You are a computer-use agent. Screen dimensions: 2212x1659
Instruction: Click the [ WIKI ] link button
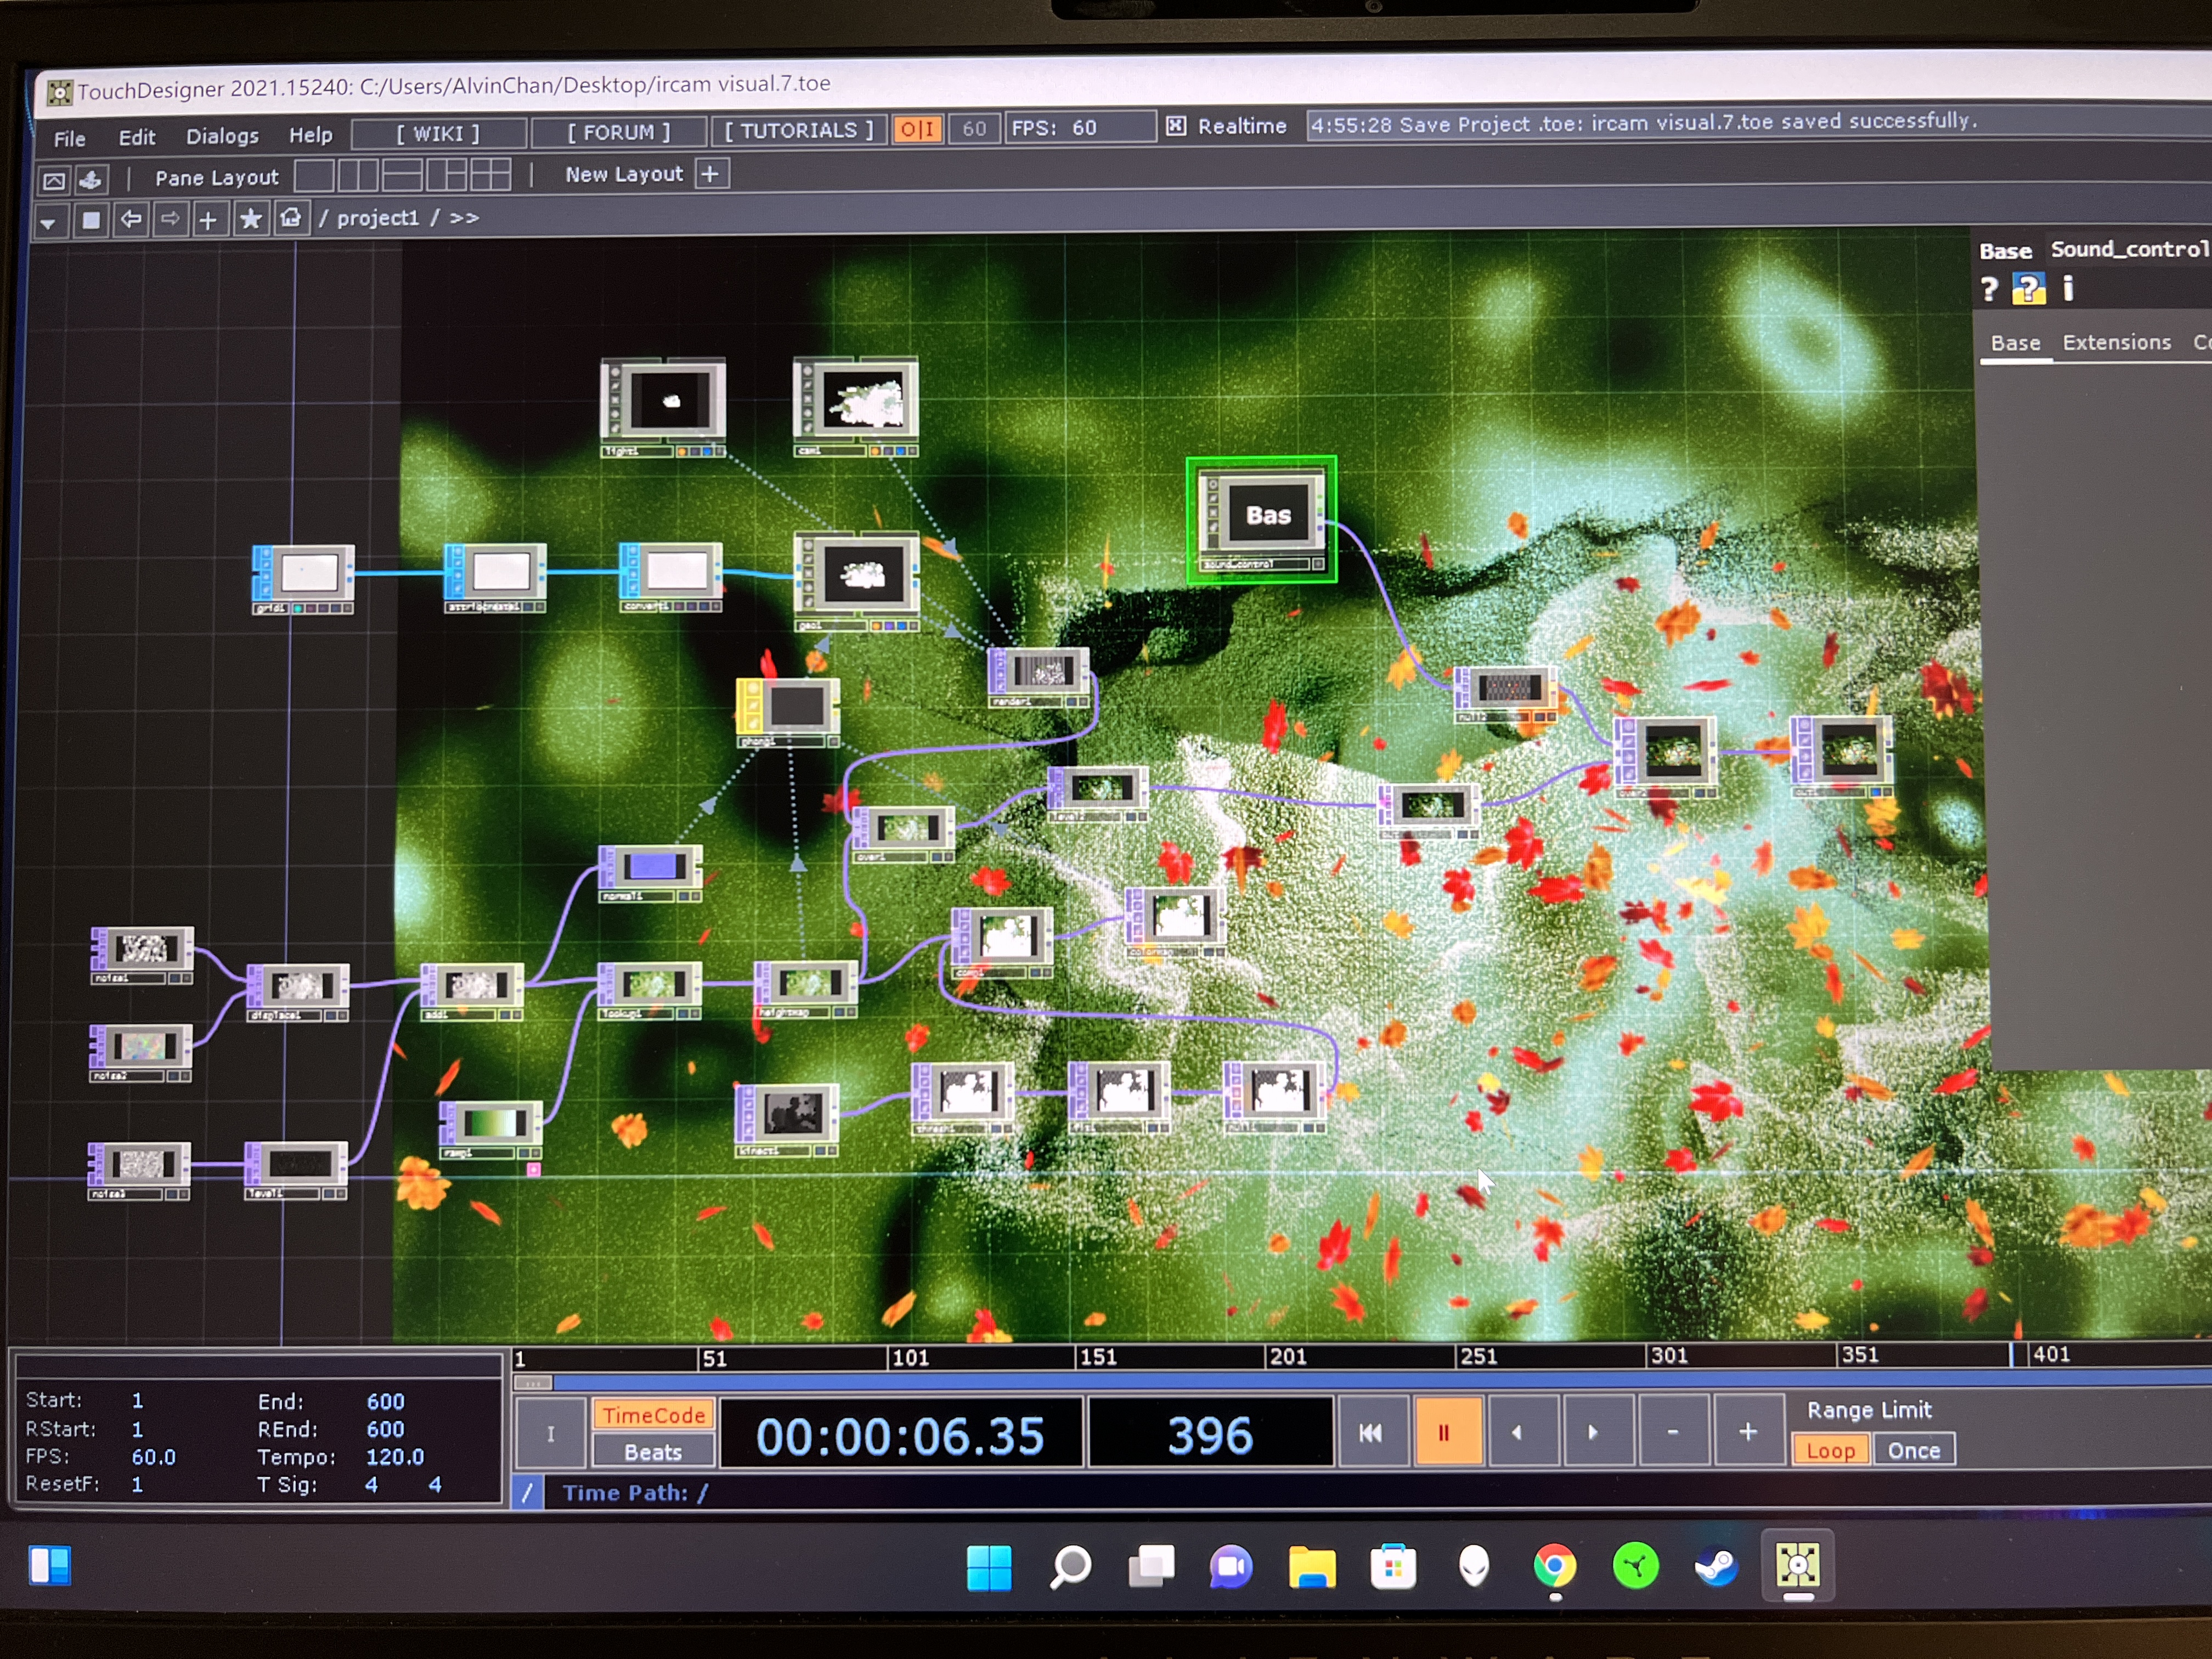coord(438,133)
